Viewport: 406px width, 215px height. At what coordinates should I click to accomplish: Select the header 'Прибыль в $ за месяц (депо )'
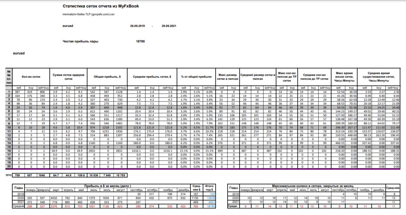tap(108, 186)
